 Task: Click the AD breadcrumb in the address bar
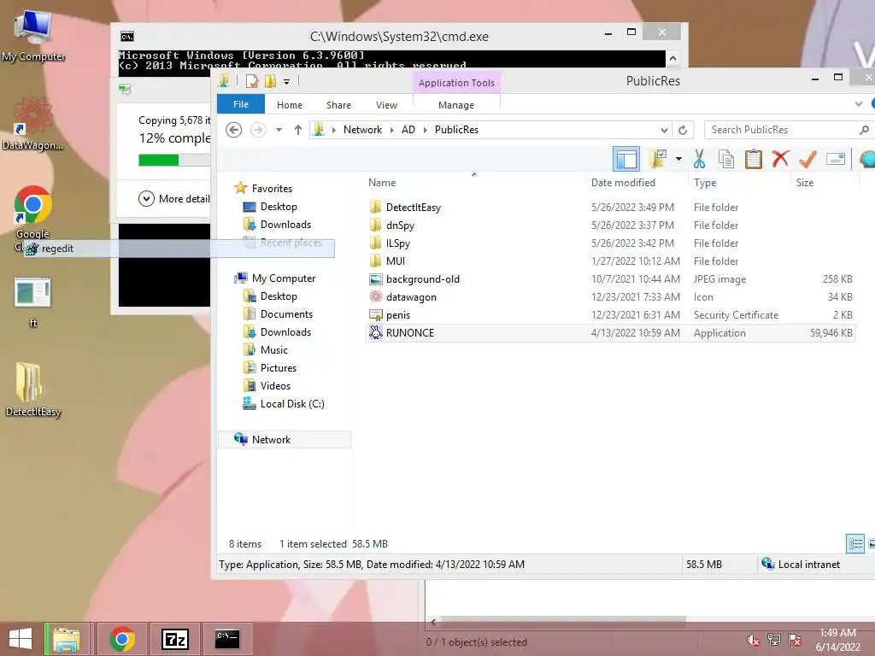tap(408, 130)
